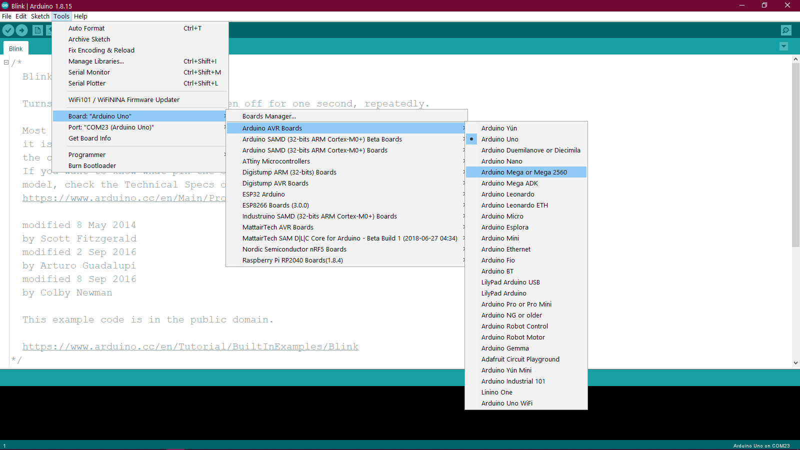This screenshot has width=800, height=450.
Task: Select Fix Encoding & Reload
Action: [x=140, y=50]
